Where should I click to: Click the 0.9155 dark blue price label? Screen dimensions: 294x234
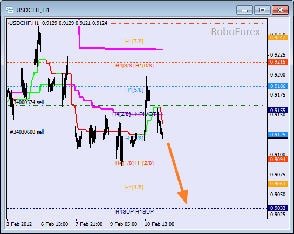pyautogui.click(x=278, y=111)
